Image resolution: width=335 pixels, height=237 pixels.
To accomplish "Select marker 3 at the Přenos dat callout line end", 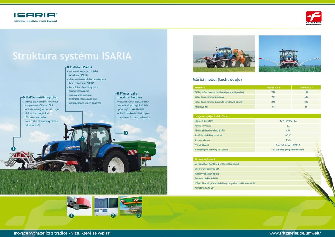I will tap(126, 133).
